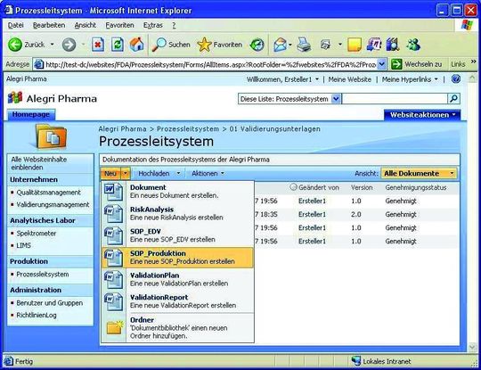Screen dimensions: 481x370
Task: Open the Alle Dokumente view selector
Action: pyautogui.click(x=419, y=174)
